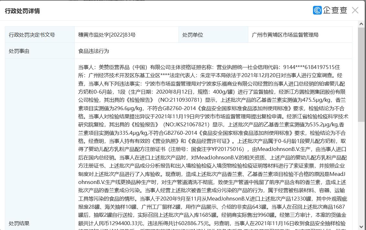This screenshot has height=230, width=366.
Task: Select the 食品违法行为 value
Action: (93, 51)
